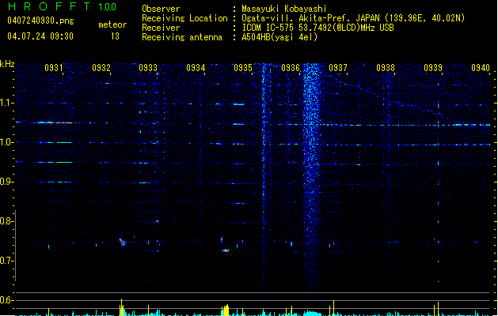Click the tall yellow power spike below 0939
498x316 pixels.
(438, 309)
